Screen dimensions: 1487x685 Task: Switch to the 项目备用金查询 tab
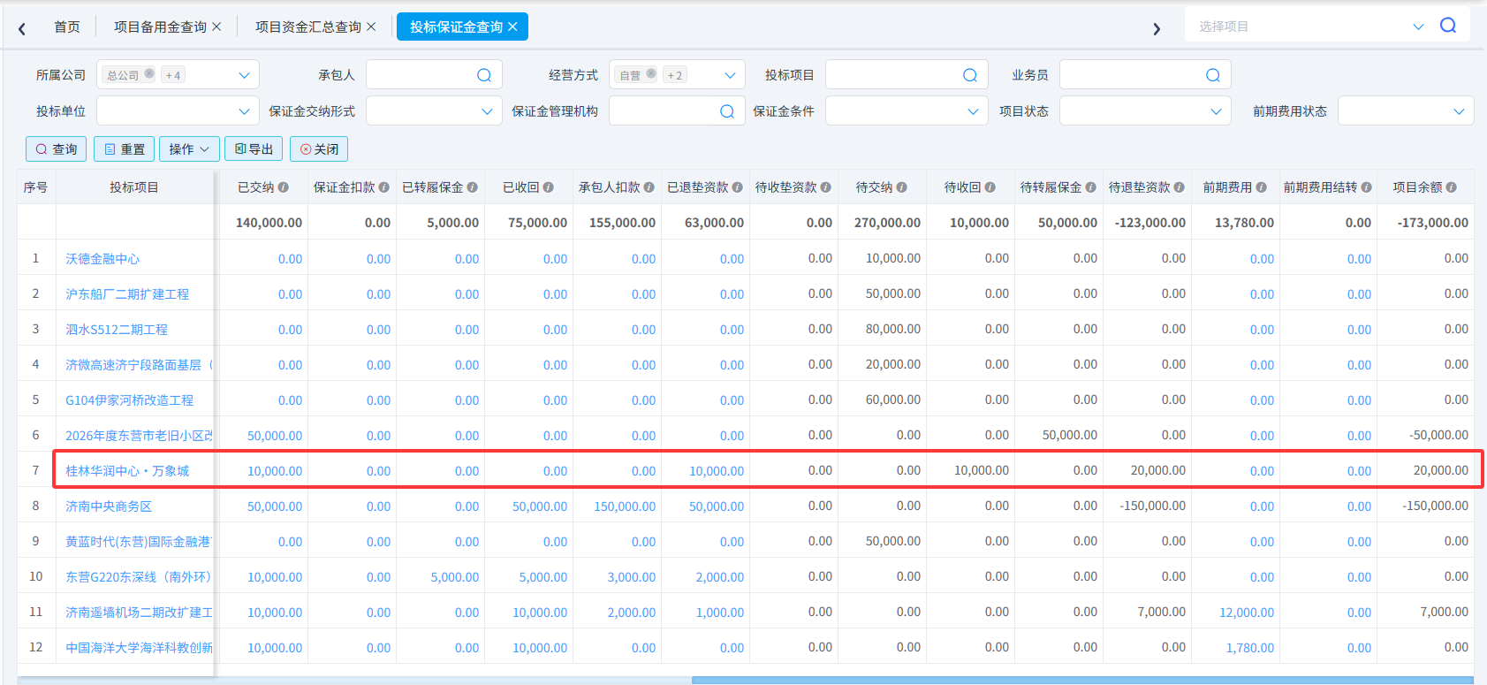point(160,27)
